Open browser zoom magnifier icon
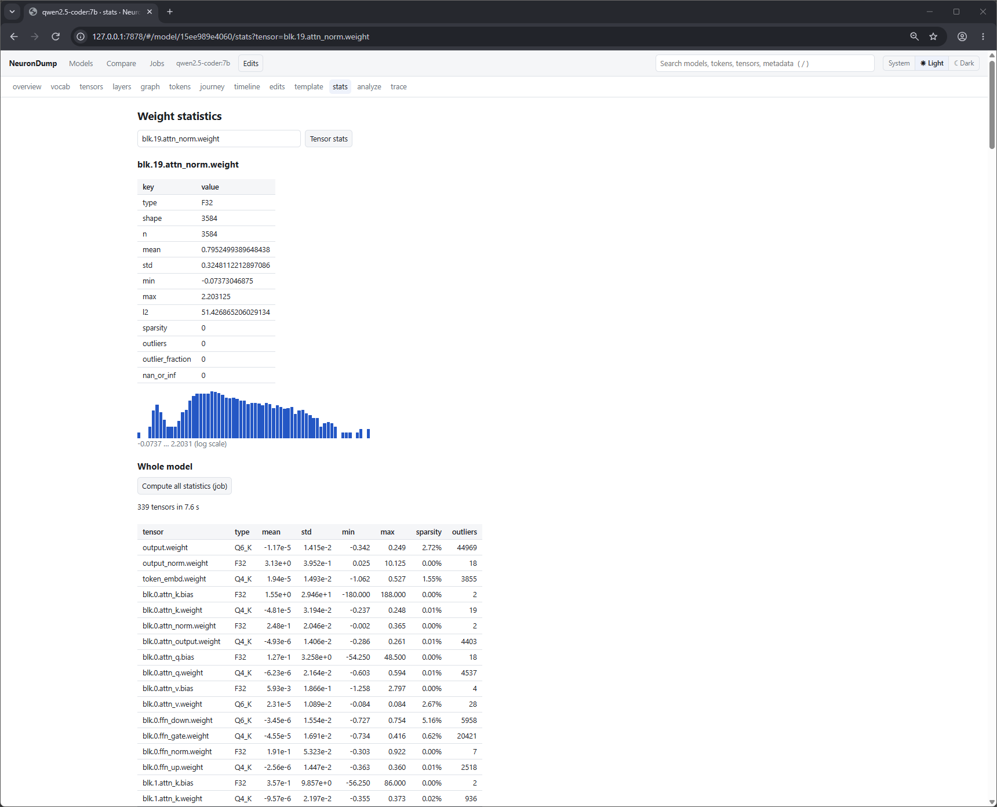Viewport: 997px width, 807px height. [914, 37]
